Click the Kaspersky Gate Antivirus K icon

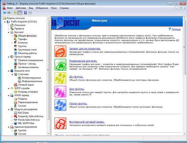(x=16, y=116)
